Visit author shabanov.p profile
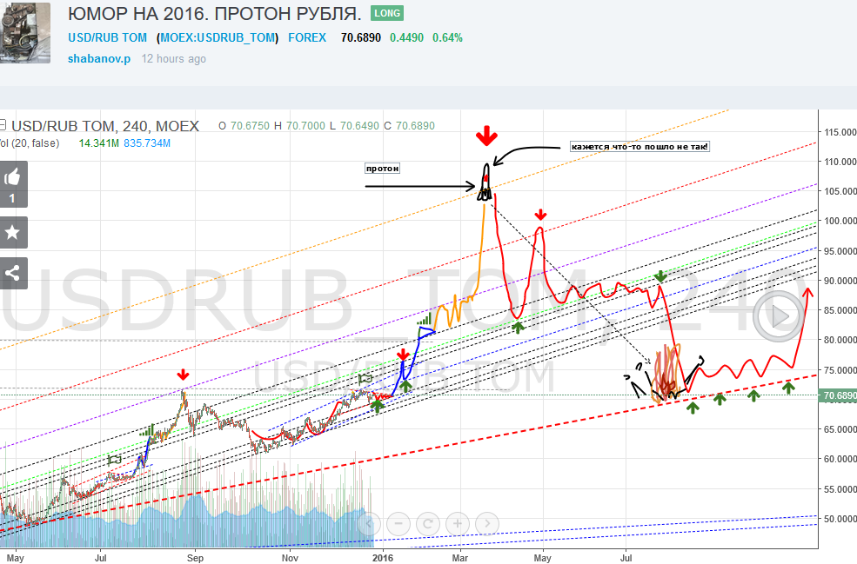Image resolution: width=857 pixels, height=564 pixels. click(99, 59)
